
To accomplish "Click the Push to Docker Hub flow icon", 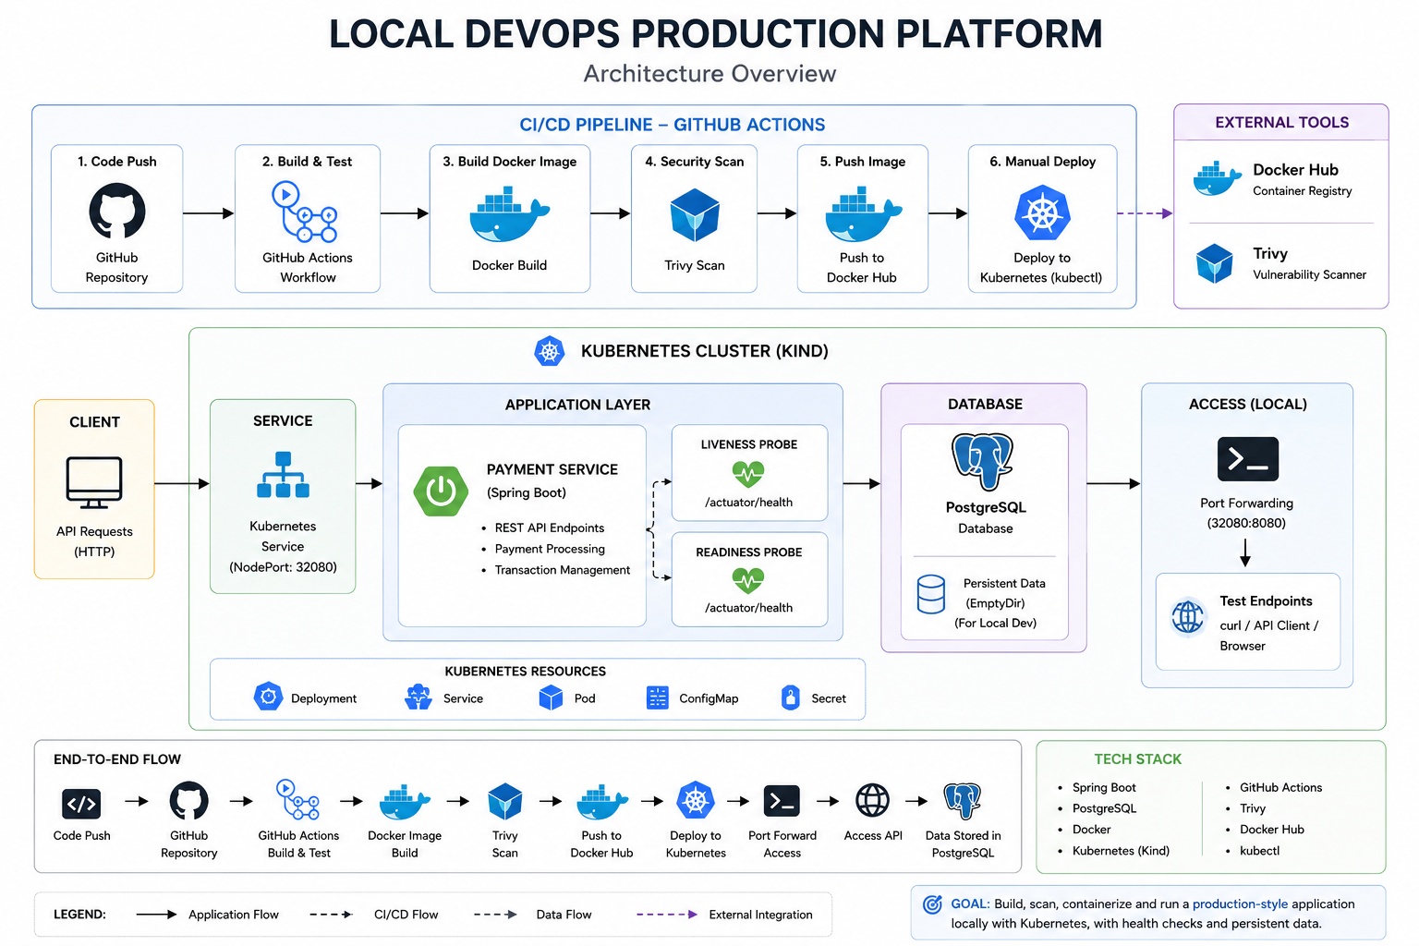I will click(x=602, y=802).
